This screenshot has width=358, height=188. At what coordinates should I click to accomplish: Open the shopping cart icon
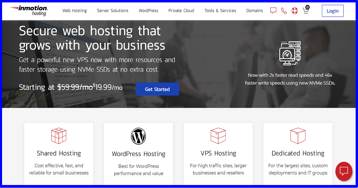click(x=305, y=11)
